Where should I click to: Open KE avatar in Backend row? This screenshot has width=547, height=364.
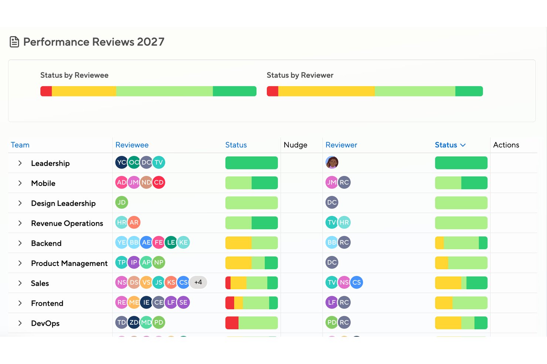(183, 242)
